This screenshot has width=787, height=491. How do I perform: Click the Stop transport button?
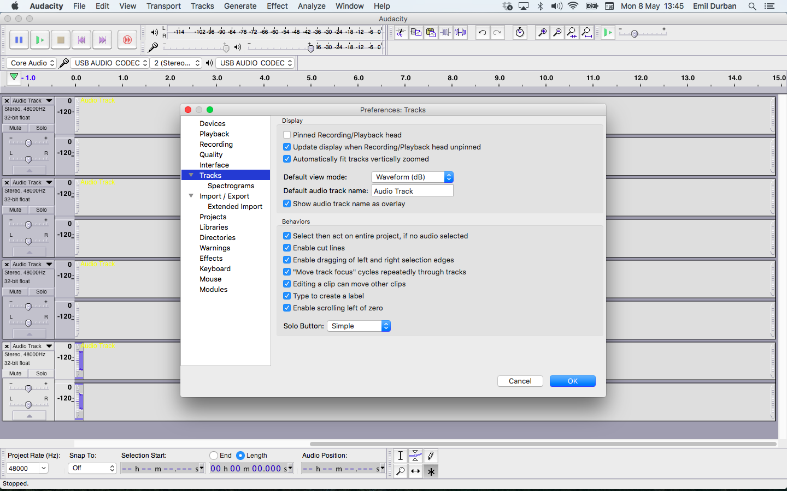[61, 40]
